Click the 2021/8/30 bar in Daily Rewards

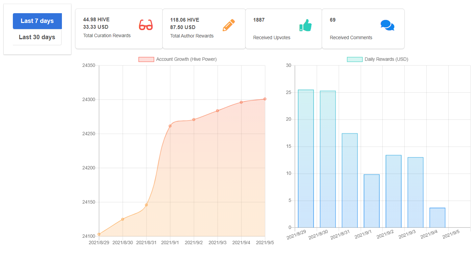328,159
